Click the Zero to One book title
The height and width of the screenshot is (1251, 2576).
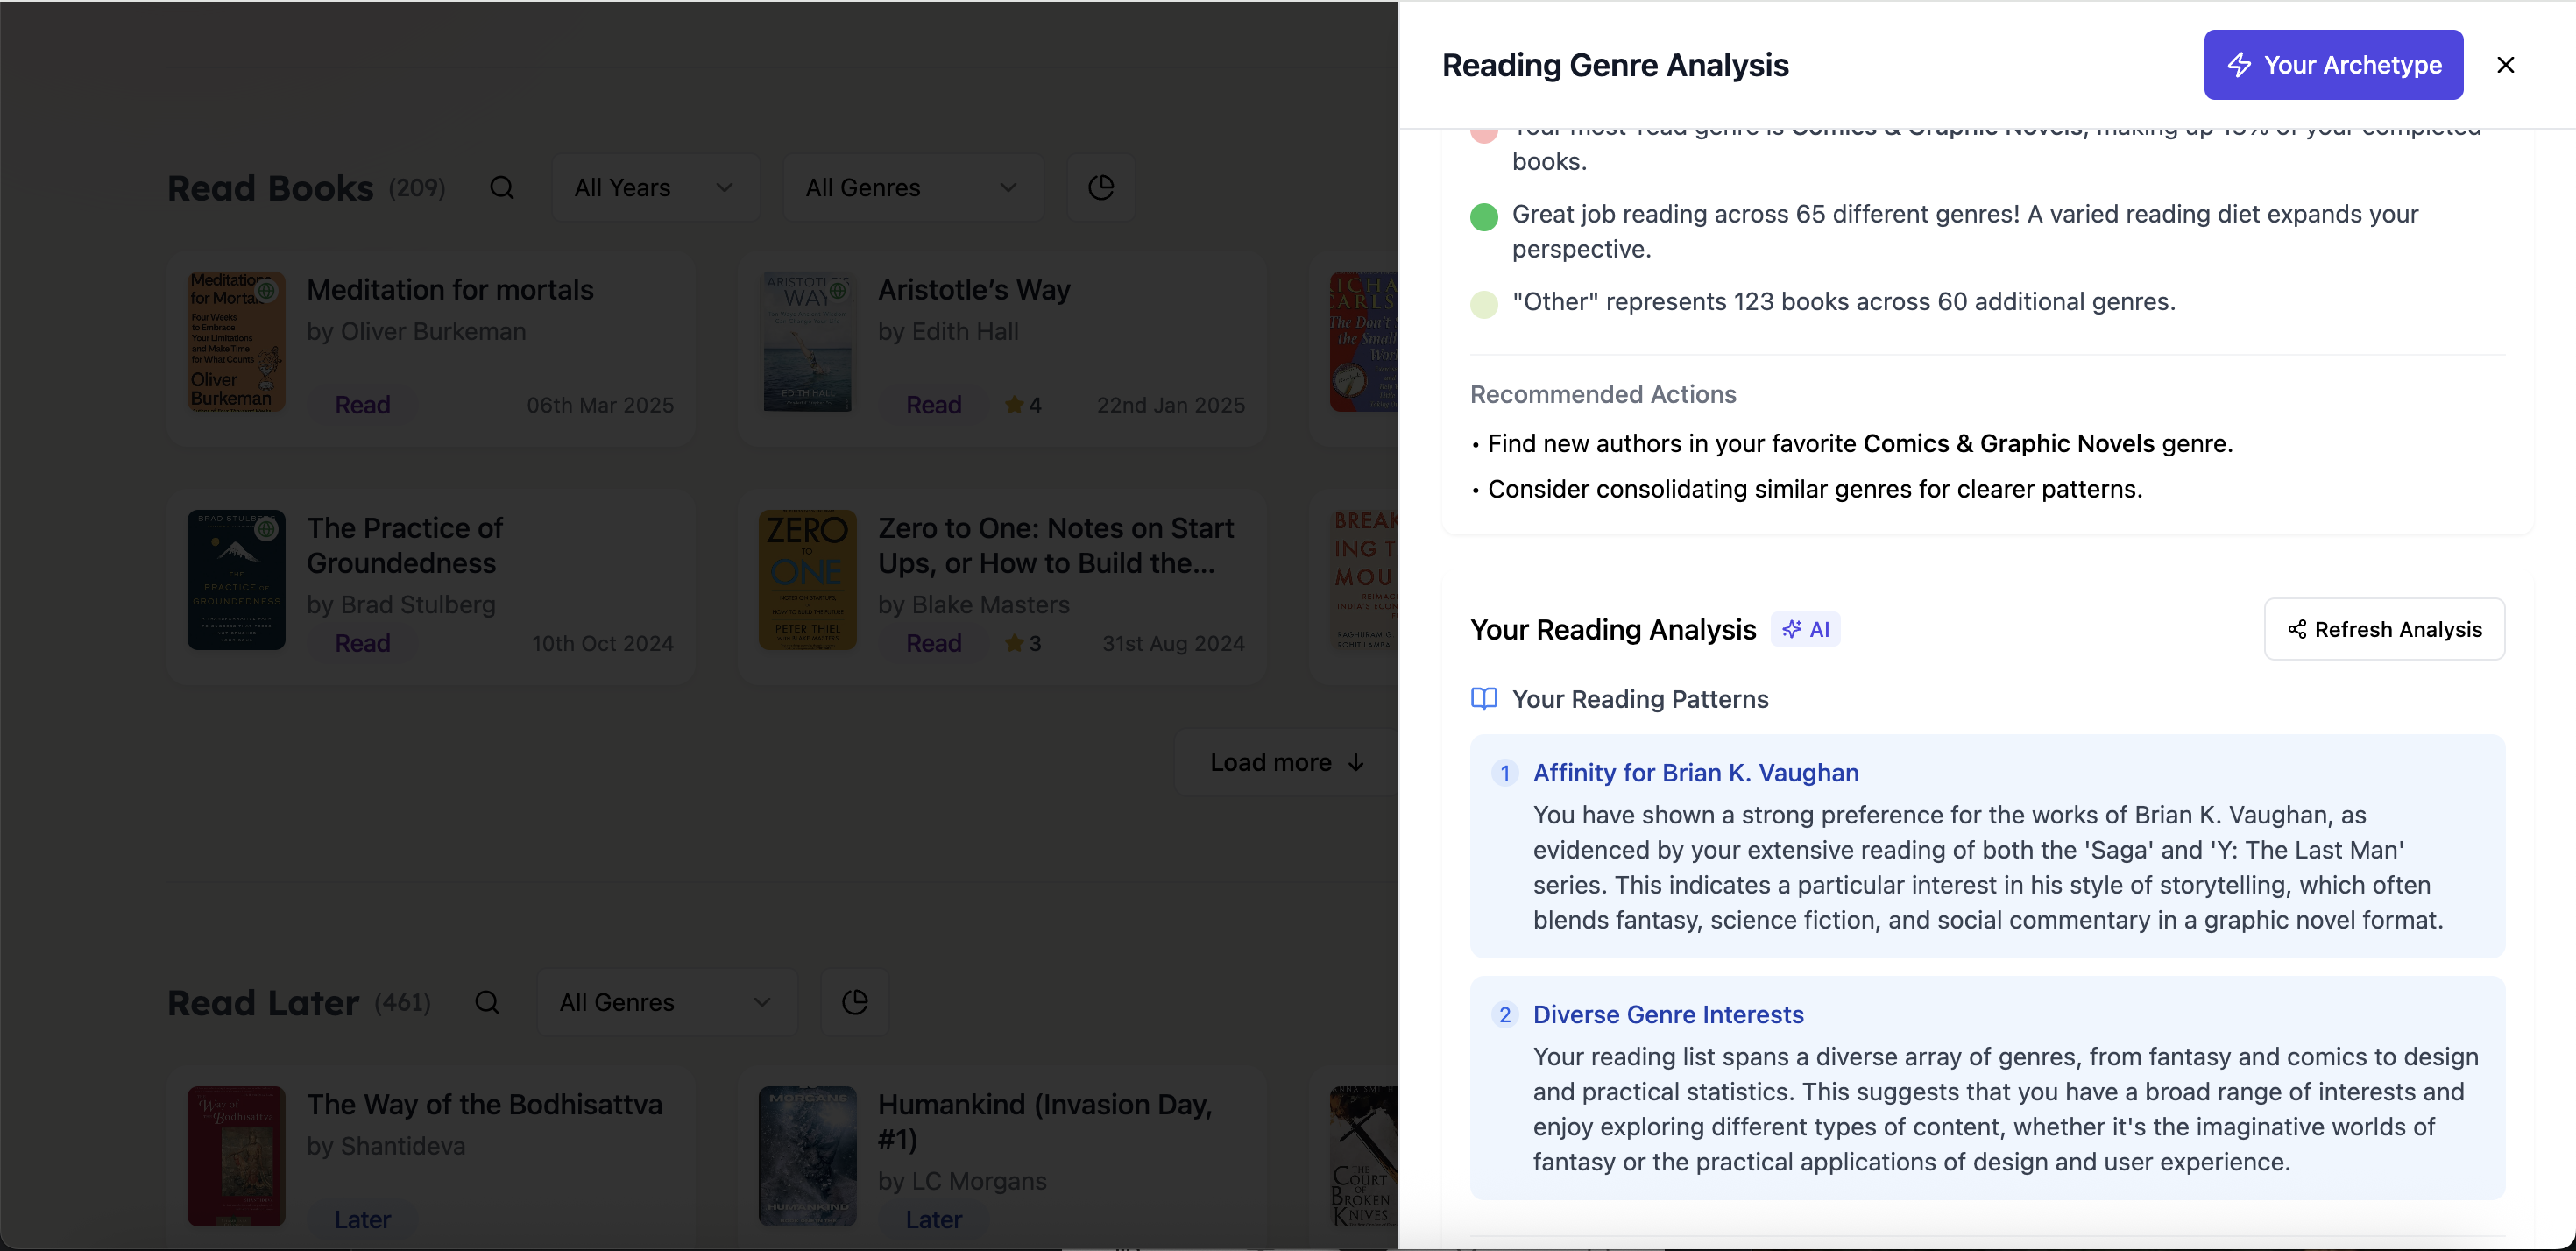(x=1056, y=546)
